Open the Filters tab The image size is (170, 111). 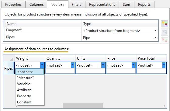[x=76, y=5]
